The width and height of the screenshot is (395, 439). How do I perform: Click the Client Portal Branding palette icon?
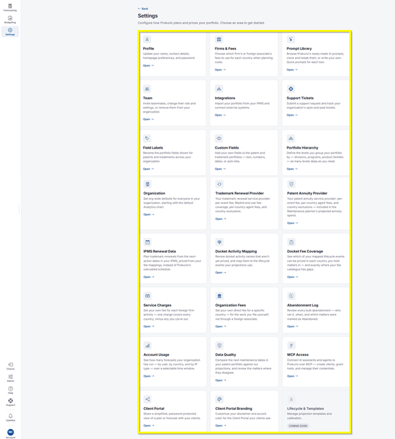pyautogui.click(x=219, y=399)
